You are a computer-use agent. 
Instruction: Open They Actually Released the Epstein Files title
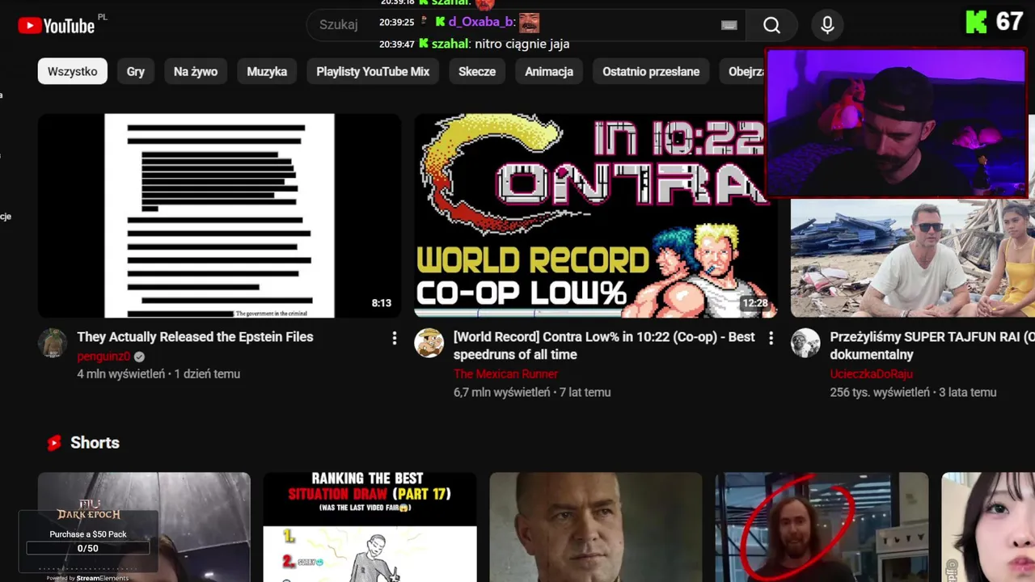tap(195, 337)
